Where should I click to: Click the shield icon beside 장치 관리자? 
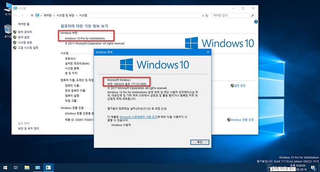[x=15, y=32]
